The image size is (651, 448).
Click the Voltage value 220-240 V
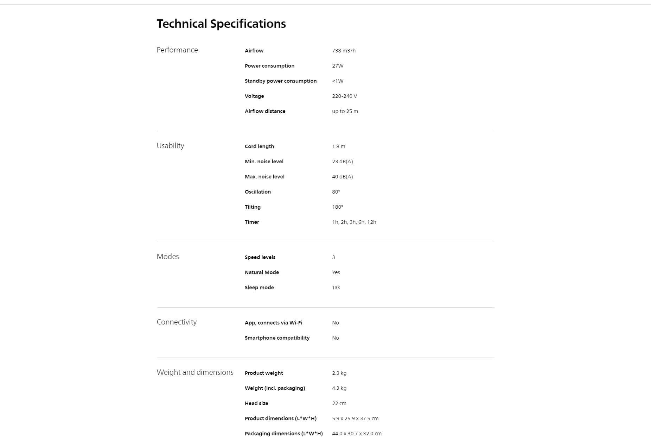click(344, 96)
